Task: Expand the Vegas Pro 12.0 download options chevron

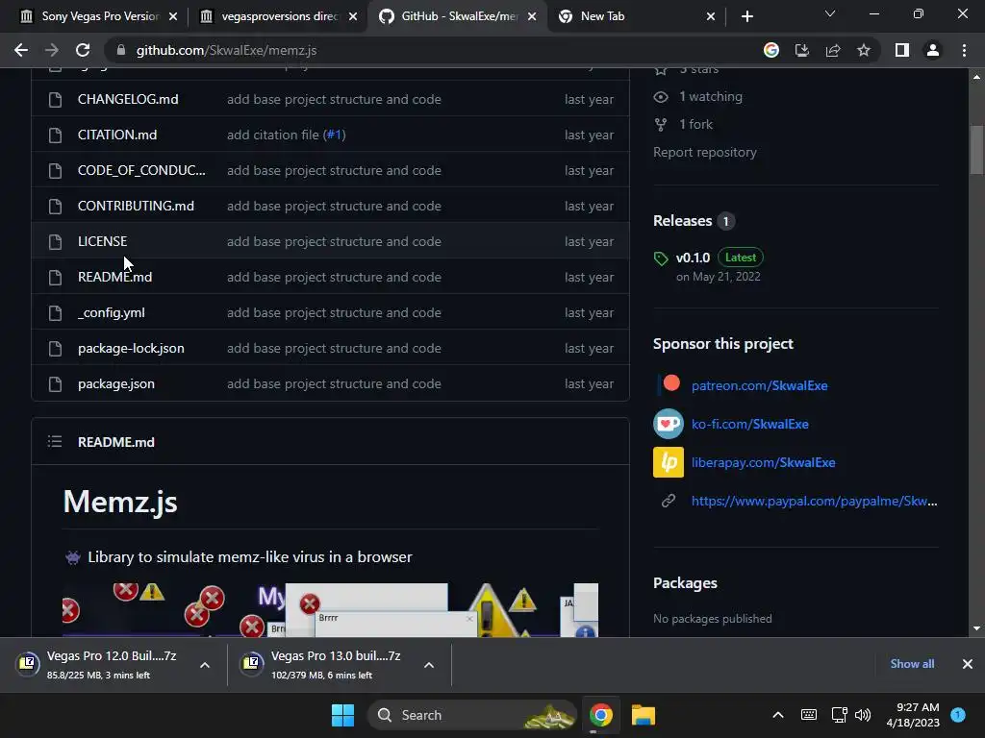Action: (x=205, y=665)
